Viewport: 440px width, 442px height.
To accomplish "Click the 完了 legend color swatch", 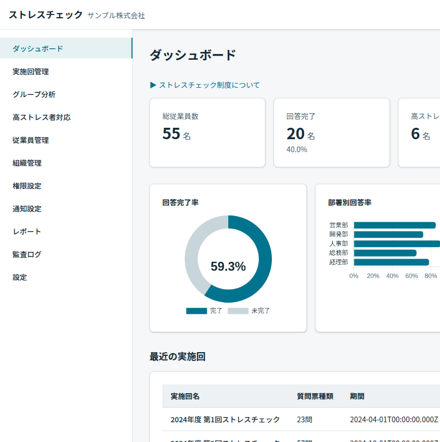I will coord(196,311).
